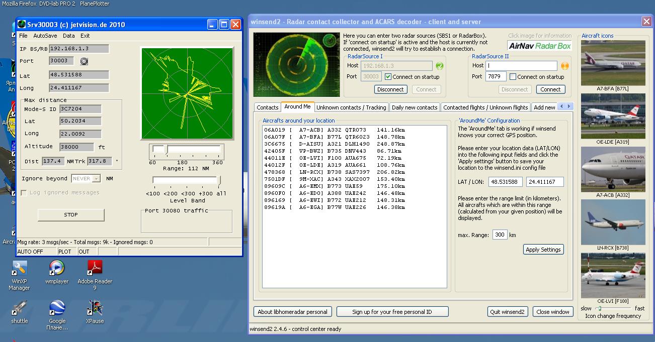655x342 pixels.
Task: Toggle Log ignored messages checkbox
Action: pos(24,193)
